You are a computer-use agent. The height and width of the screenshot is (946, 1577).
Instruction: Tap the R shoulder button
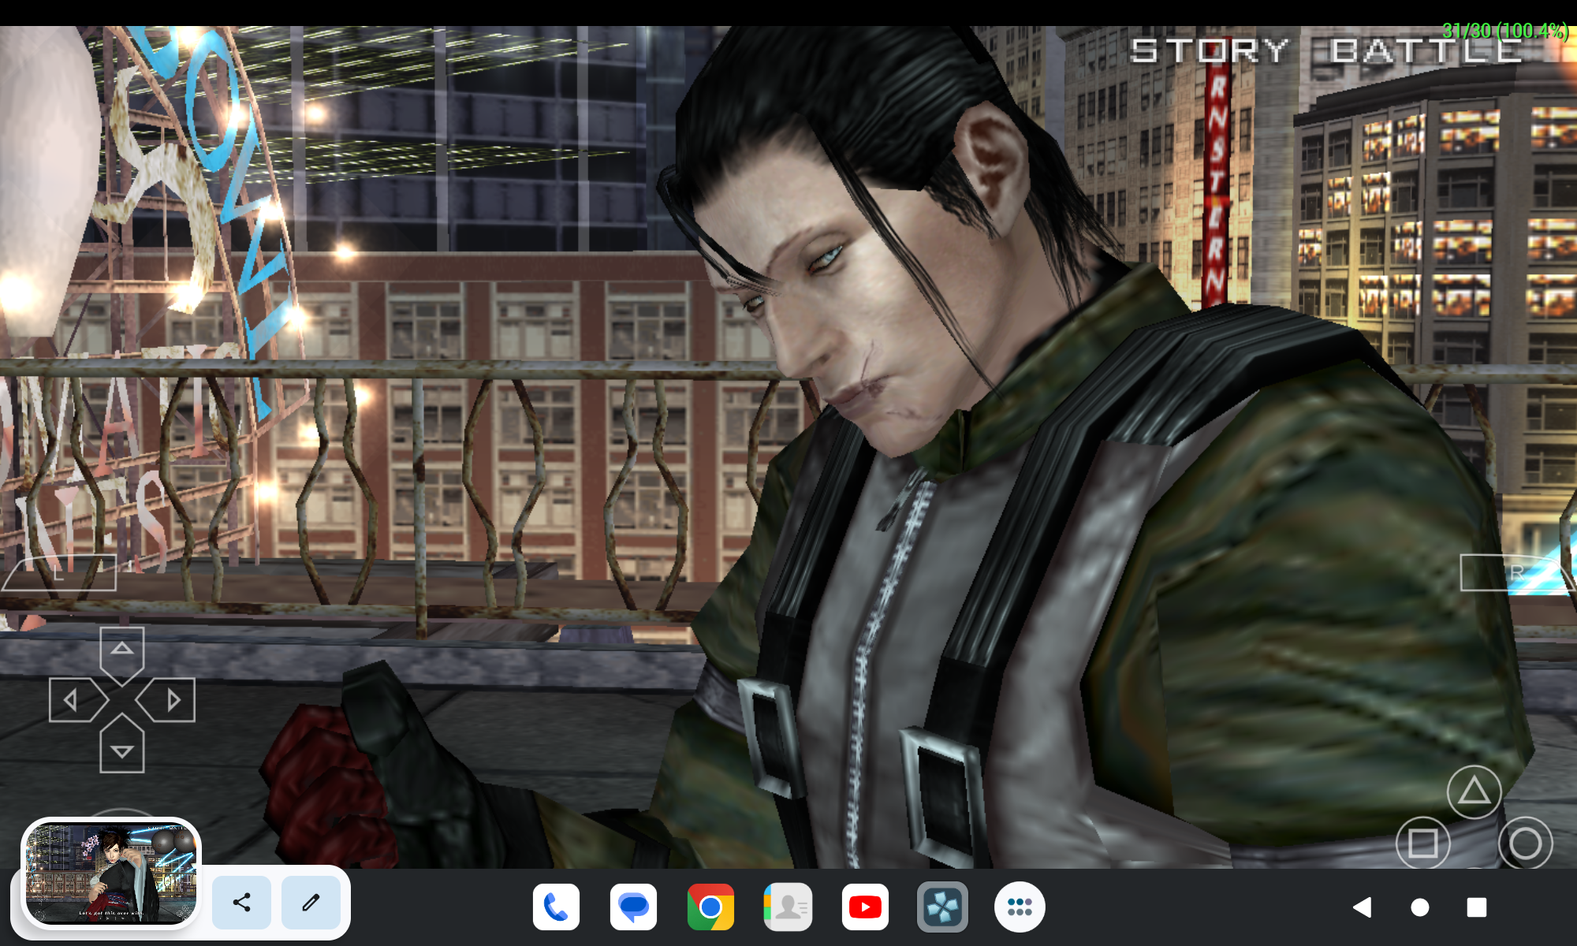(1517, 573)
